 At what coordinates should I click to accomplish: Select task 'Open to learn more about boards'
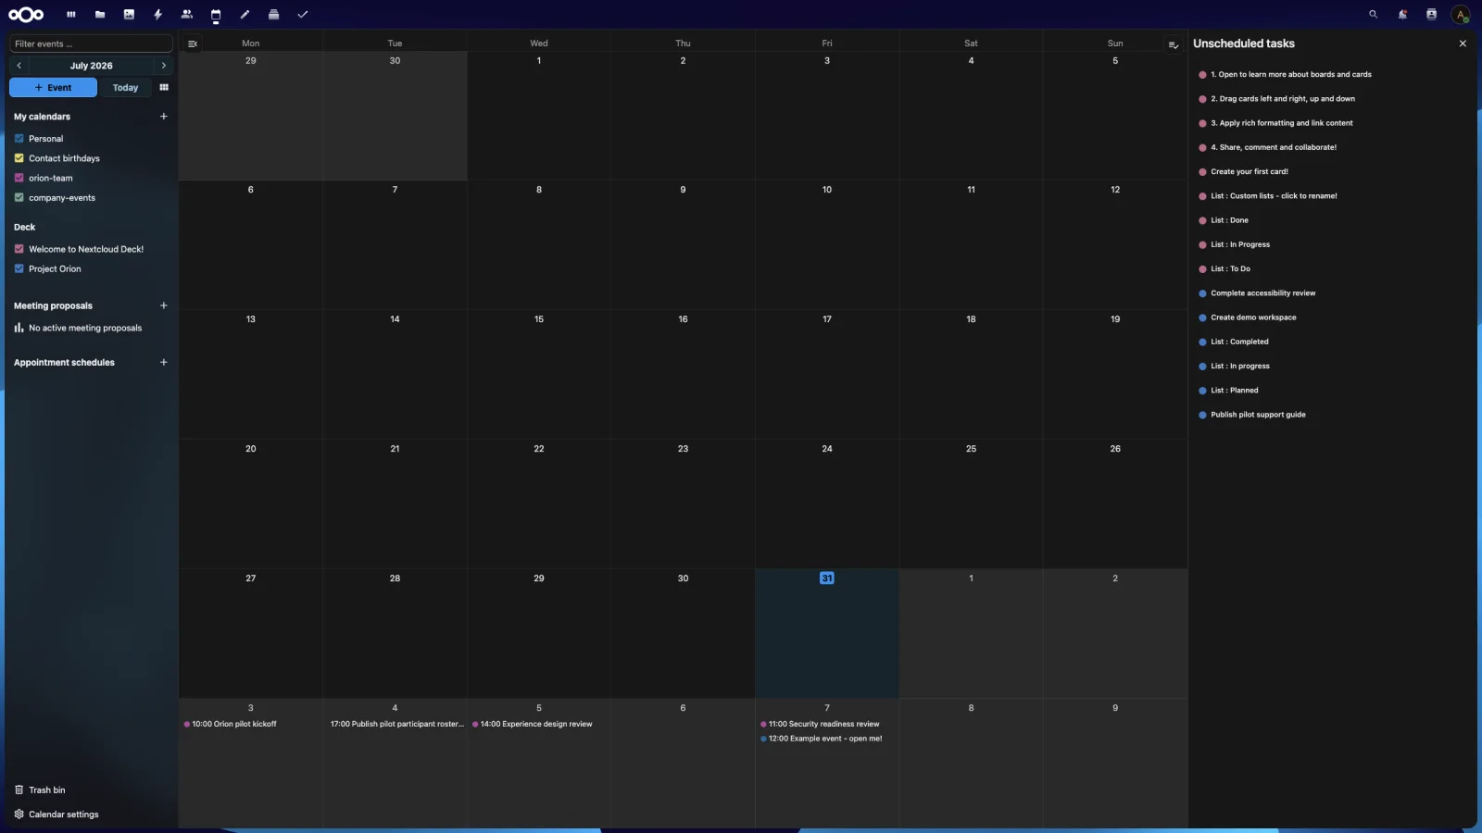(x=1290, y=74)
